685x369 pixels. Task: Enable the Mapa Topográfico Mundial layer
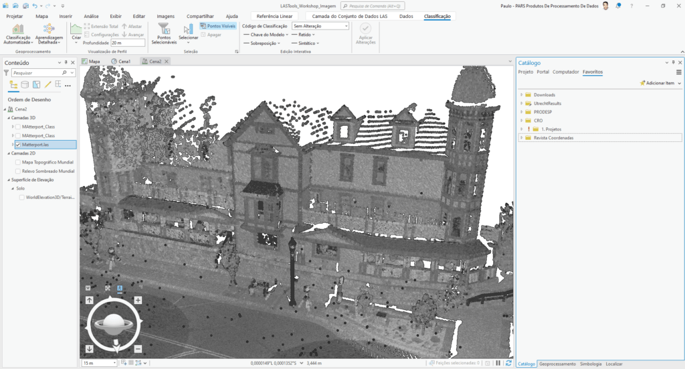pos(18,162)
